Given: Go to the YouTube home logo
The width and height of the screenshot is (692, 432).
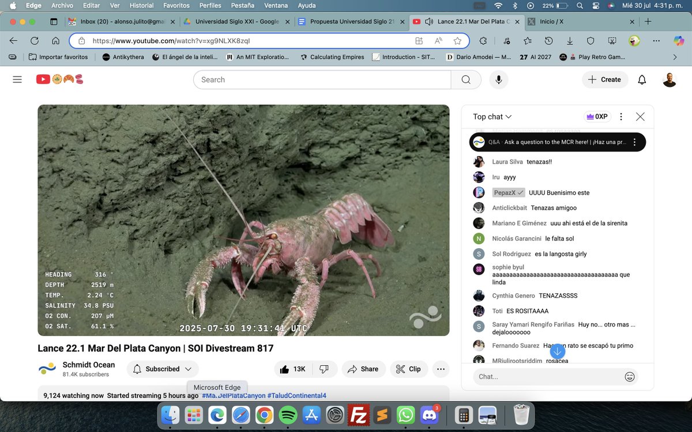Looking at the screenshot, I should 59,79.
